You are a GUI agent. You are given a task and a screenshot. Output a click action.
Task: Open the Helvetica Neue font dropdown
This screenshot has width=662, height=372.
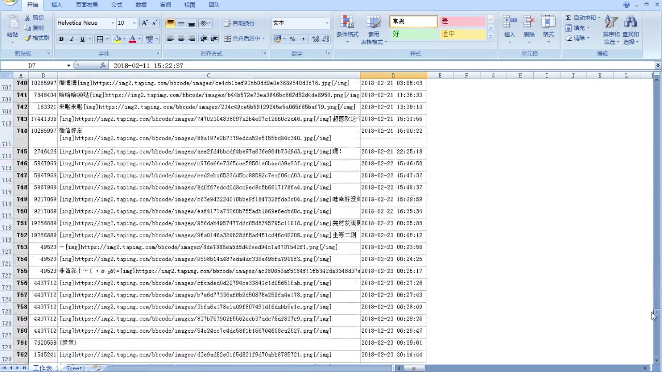(x=112, y=23)
